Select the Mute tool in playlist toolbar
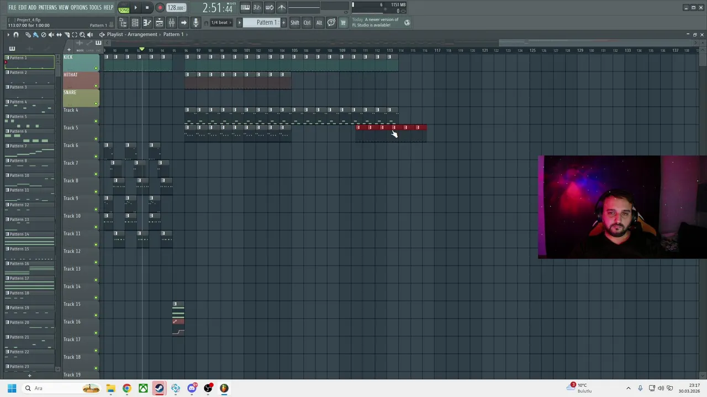707x397 pixels. [51, 35]
